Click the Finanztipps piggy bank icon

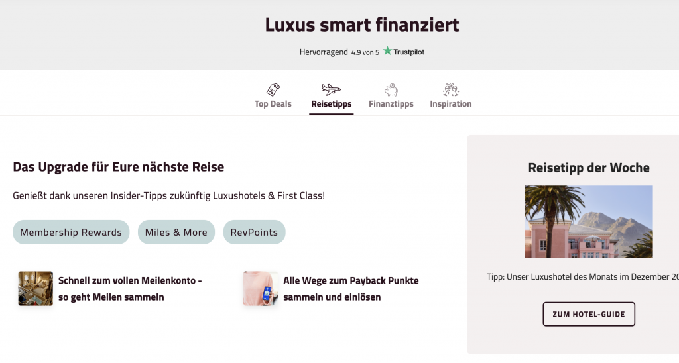391,90
